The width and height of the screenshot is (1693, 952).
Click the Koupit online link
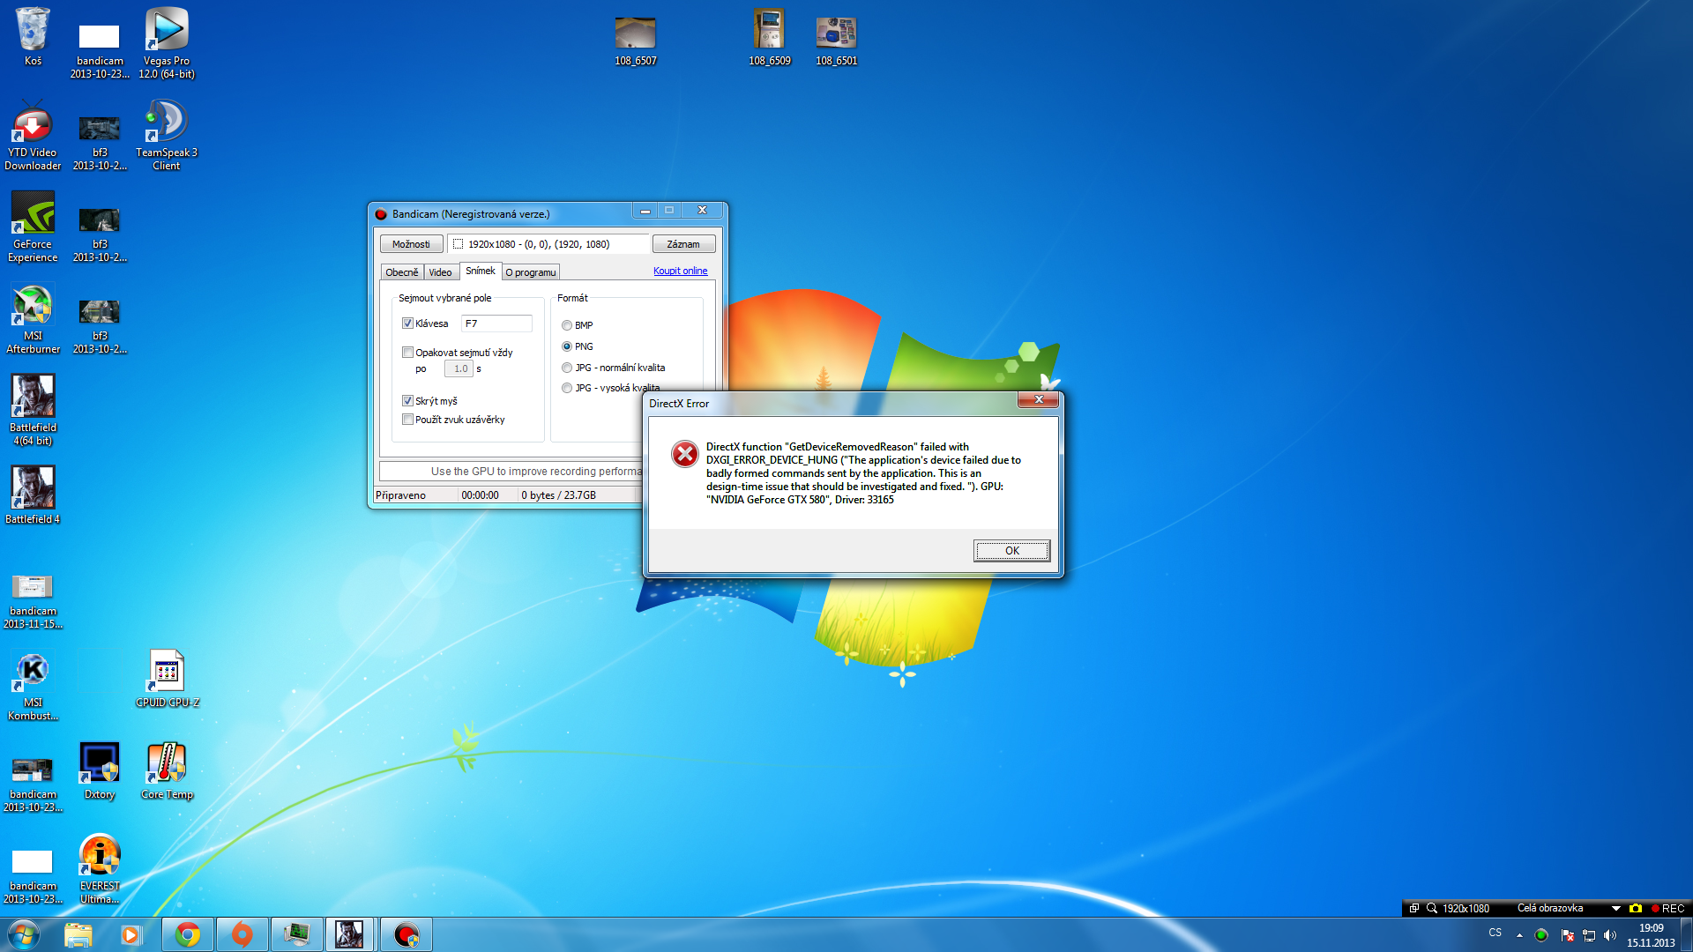point(680,271)
